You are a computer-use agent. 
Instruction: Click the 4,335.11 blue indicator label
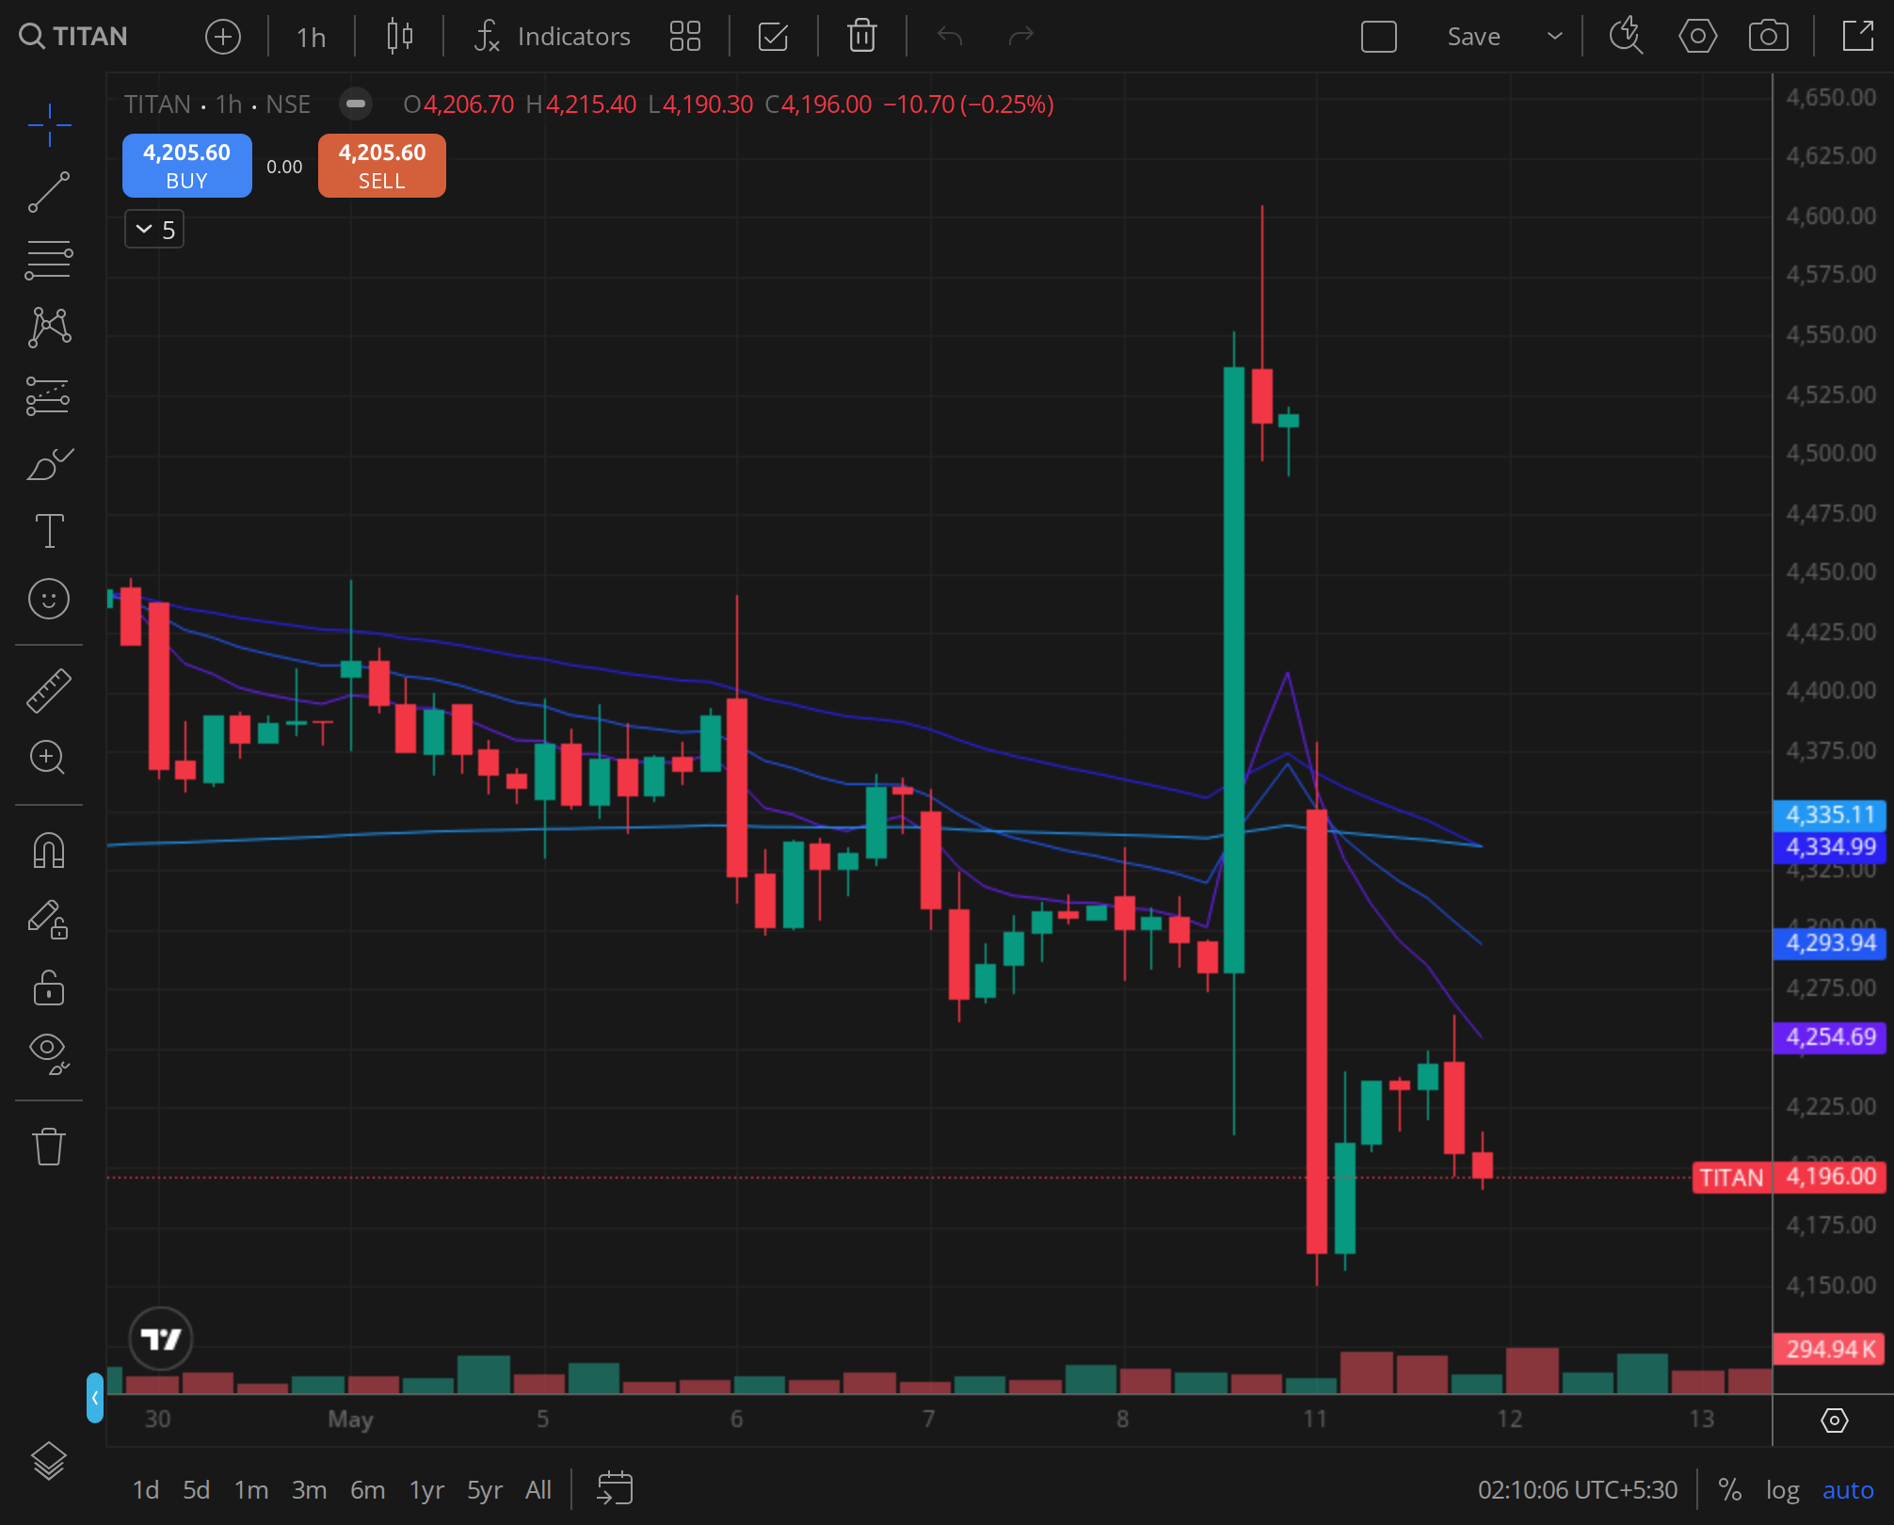(1830, 815)
